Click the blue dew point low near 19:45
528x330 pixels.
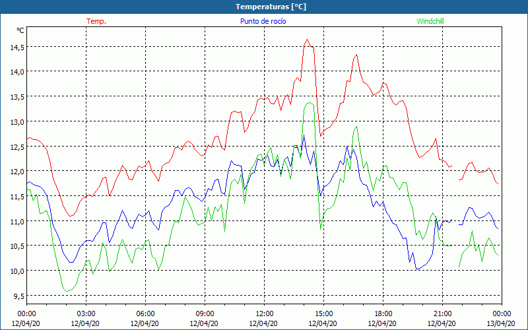pyautogui.click(x=418, y=269)
